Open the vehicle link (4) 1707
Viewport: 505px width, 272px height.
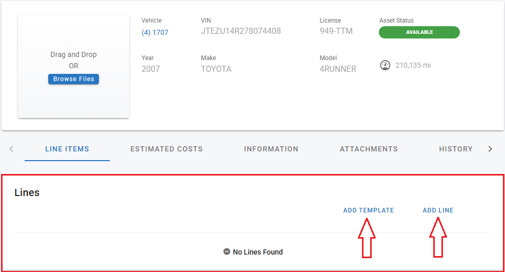pos(155,32)
